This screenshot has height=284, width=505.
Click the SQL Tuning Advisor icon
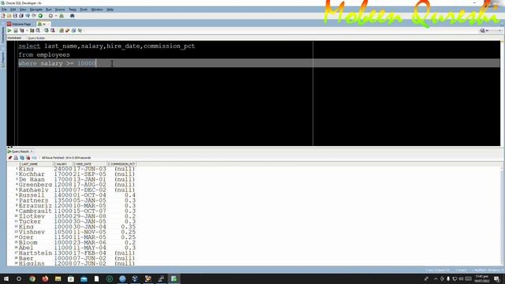point(38,31)
